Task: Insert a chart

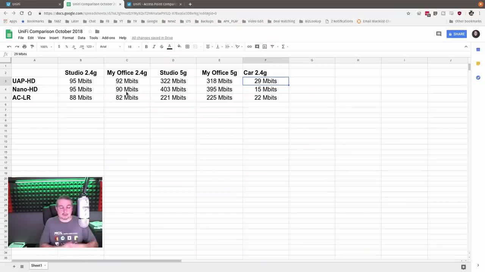Action: point(264,46)
